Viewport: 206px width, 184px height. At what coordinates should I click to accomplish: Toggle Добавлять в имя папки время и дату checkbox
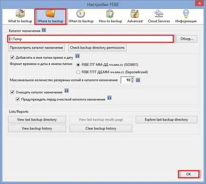pos(12,57)
